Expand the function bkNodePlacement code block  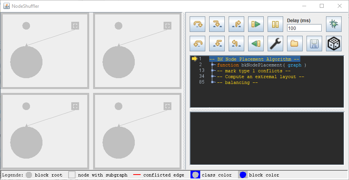click(213, 65)
